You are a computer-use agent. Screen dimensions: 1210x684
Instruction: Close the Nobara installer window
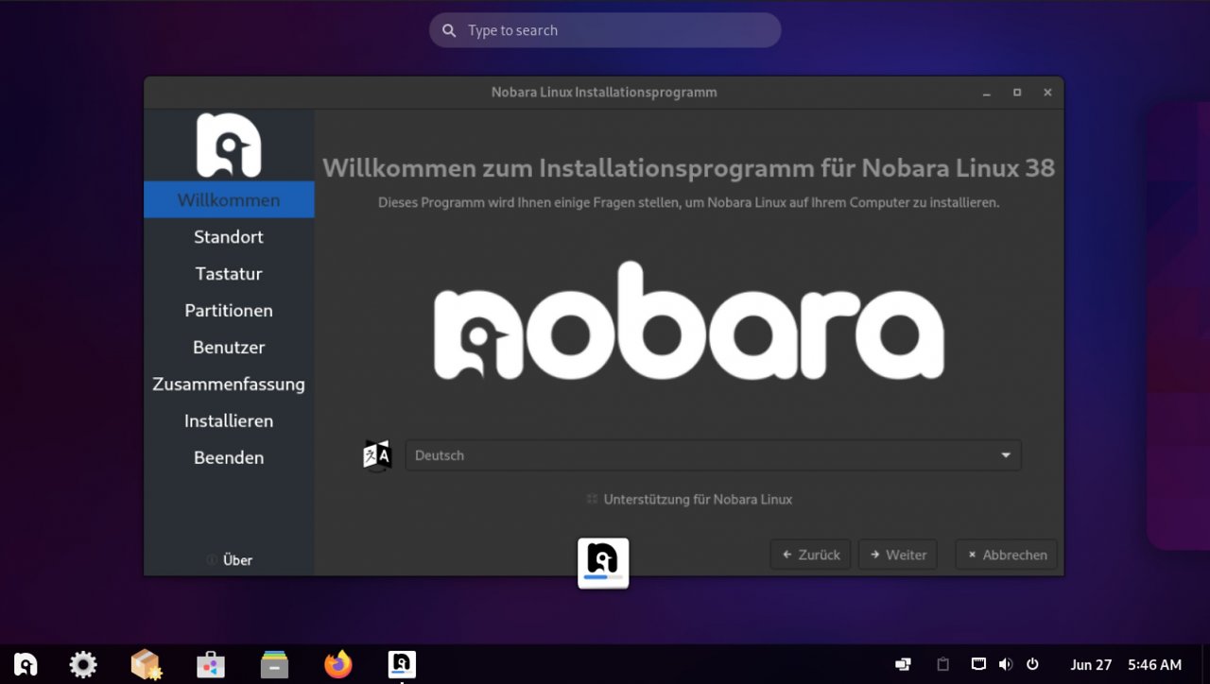1047,93
